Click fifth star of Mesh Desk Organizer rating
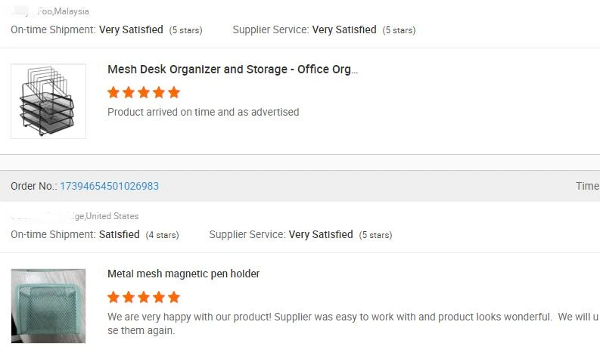Screen dimensions: 600x362 click(174, 92)
